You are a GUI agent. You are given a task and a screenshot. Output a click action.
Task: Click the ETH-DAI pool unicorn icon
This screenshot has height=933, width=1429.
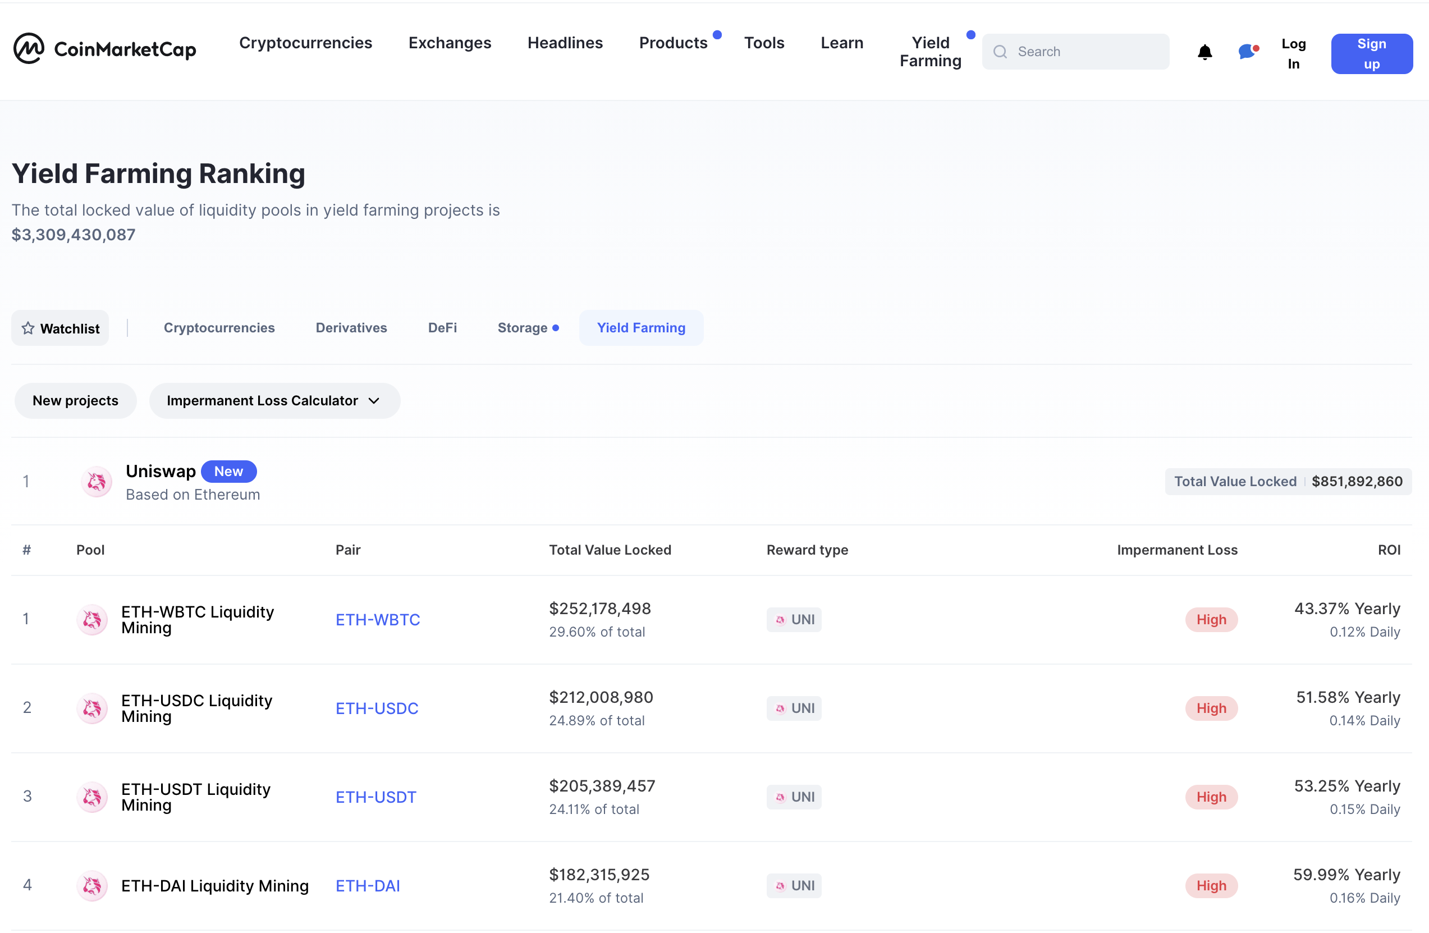[x=92, y=886]
